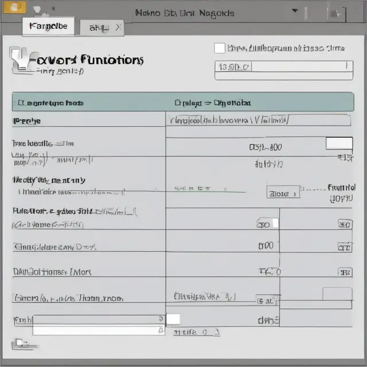Click the "3D" box in right column
The image size is (367, 367).
click(345, 224)
